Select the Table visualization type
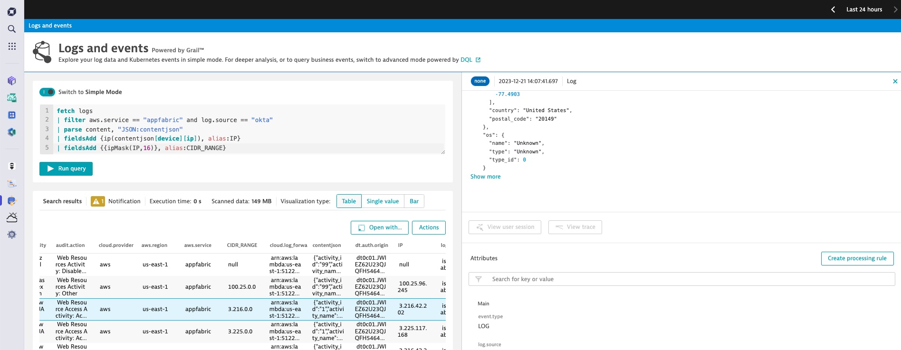 click(x=349, y=201)
